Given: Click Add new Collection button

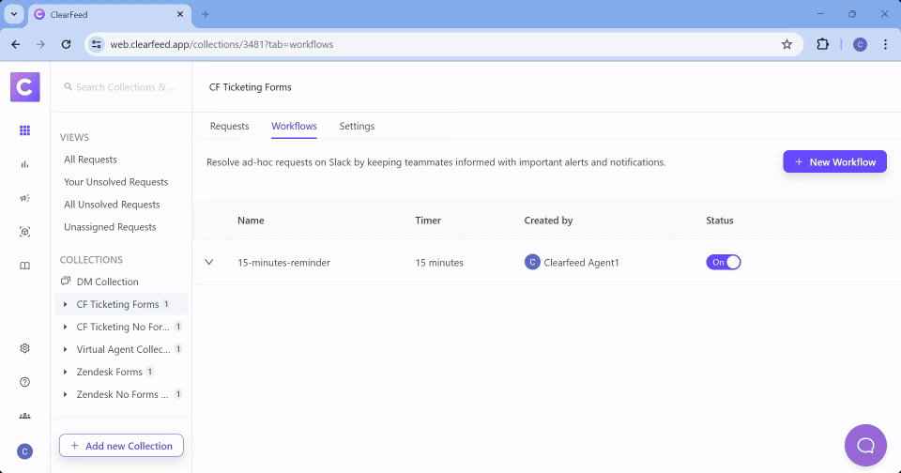Looking at the screenshot, I should pos(121,446).
